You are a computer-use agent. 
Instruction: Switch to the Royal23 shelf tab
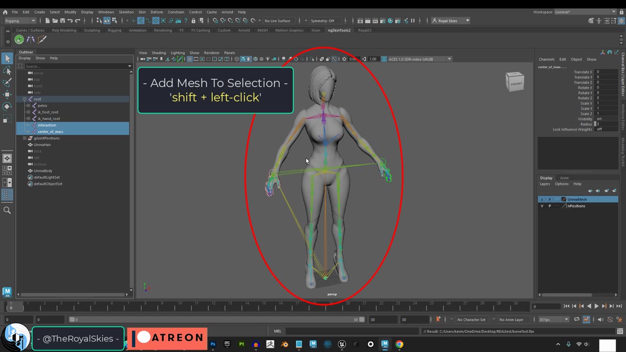pyautogui.click(x=364, y=30)
